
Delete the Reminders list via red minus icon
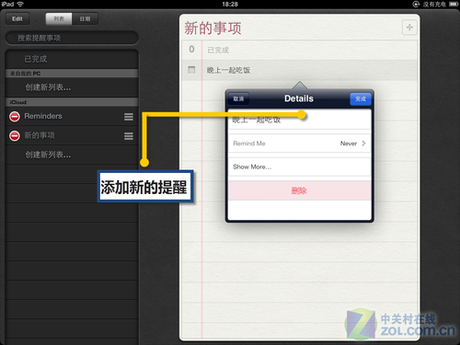pyautogui.click(x=15, y=116)
